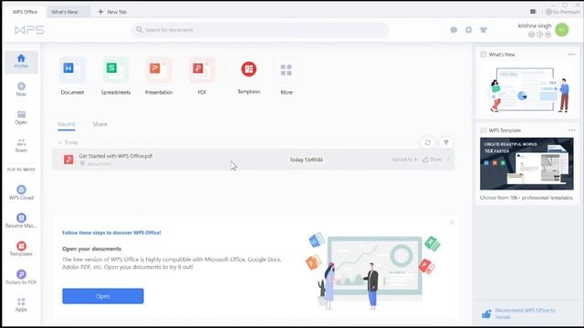
Task: Click 'Choose from 10k+ professional templates' text
Action: [x=527, y=198]
